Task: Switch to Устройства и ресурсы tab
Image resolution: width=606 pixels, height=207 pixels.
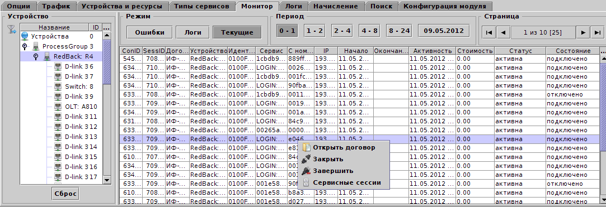Action: (123, 6)
